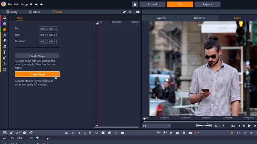
Task: Click the Export button
Action: [208, 4]
